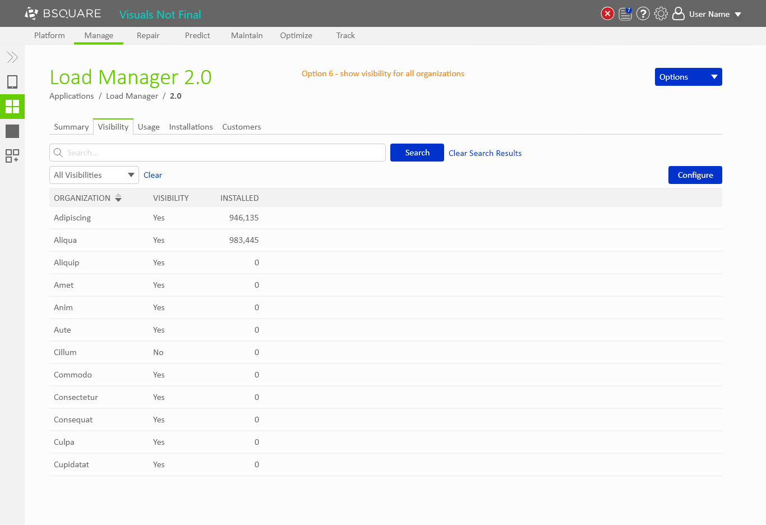The width and height of the screenshot is (766, 525).
Task: Click the blue Search button
Action: point(417,153)
